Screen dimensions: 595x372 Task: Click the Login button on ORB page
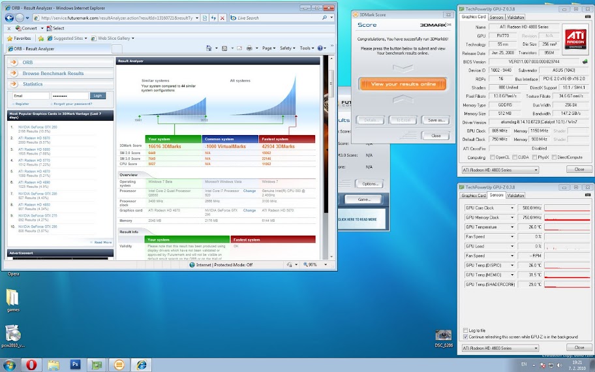(97, 96)
